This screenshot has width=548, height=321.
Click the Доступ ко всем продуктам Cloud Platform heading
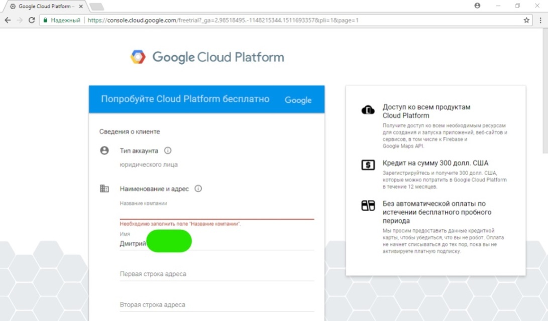coord(426,111)
